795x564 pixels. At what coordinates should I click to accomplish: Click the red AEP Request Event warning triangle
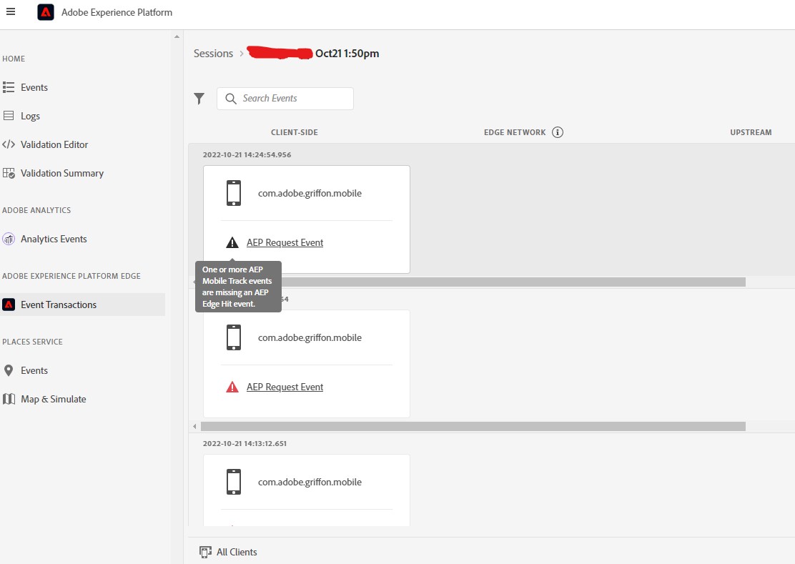coord(232,386)
